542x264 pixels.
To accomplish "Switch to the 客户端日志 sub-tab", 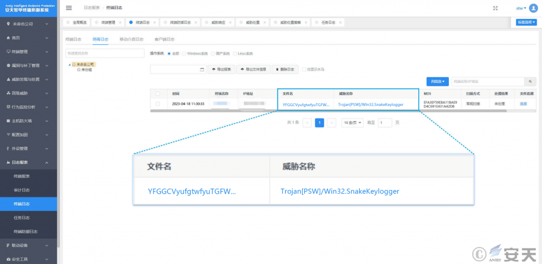I will pos(164,39).
